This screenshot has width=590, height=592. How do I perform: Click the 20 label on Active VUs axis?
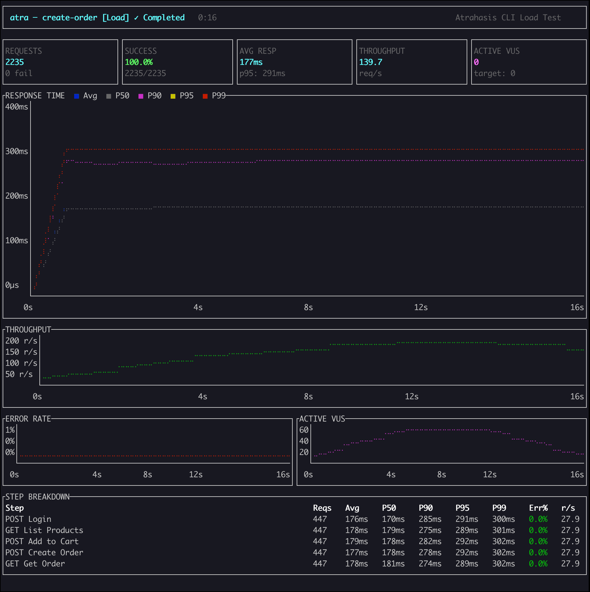[304, 452]
